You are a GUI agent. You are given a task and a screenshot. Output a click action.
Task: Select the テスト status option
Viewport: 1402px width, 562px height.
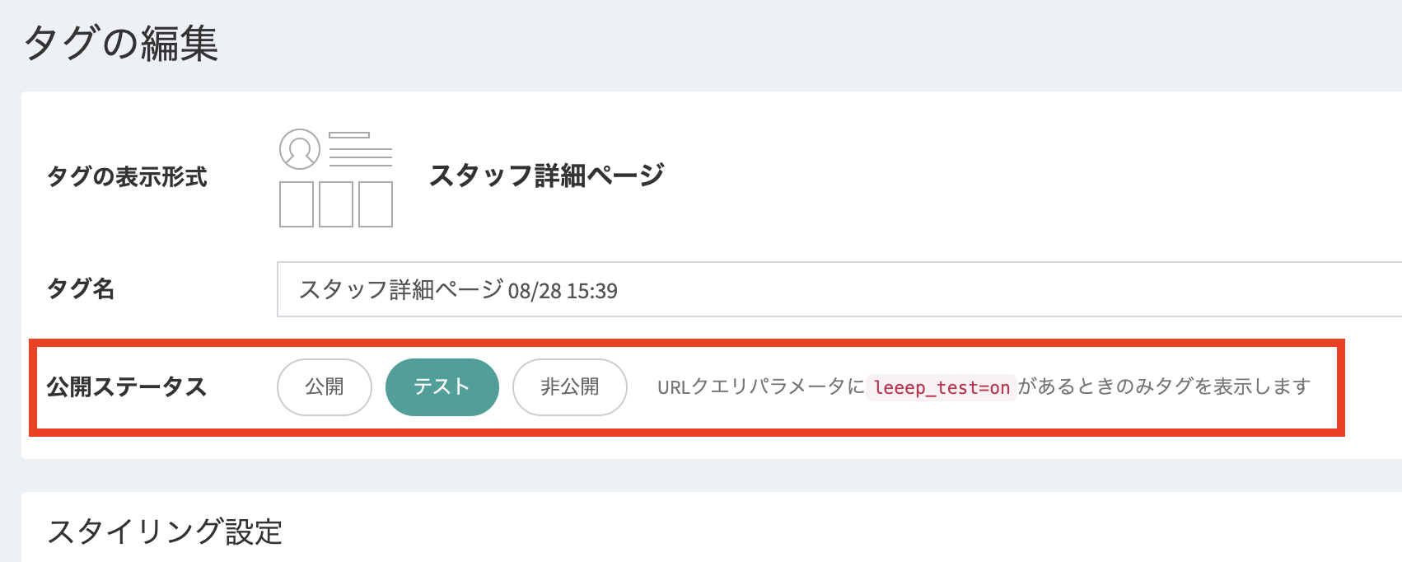pos(442,387)
